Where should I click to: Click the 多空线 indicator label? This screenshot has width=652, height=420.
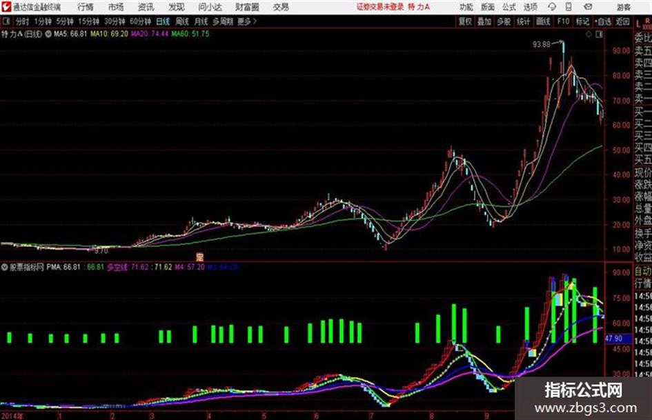[x=117, y=267]
